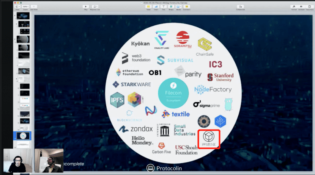315x175 pixels.
Task: Select slide 10 thumbnail in navigator
Action: click(x=25, y=86)
